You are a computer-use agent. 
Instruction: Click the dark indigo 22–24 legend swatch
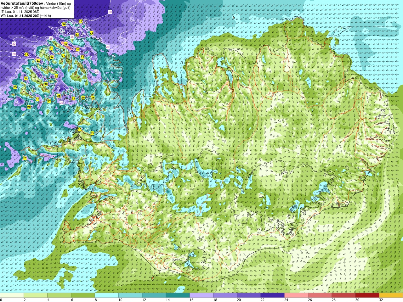(x=272, y=295)
